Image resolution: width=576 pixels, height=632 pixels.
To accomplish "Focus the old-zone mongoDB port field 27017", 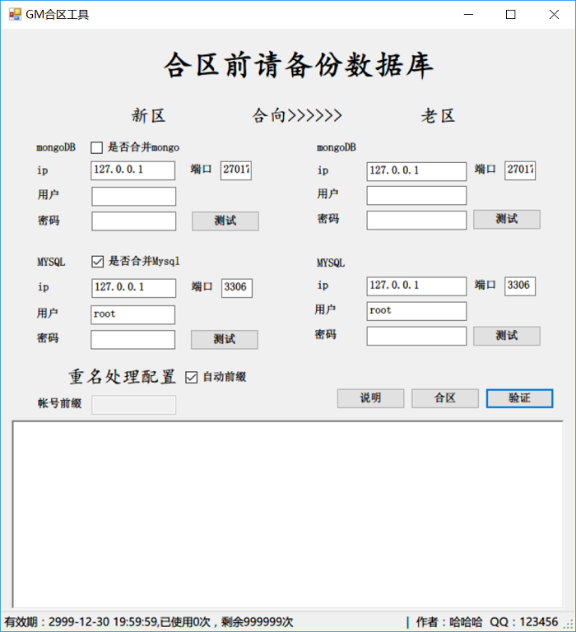I will pyautogui.click(x=520, y=170).
